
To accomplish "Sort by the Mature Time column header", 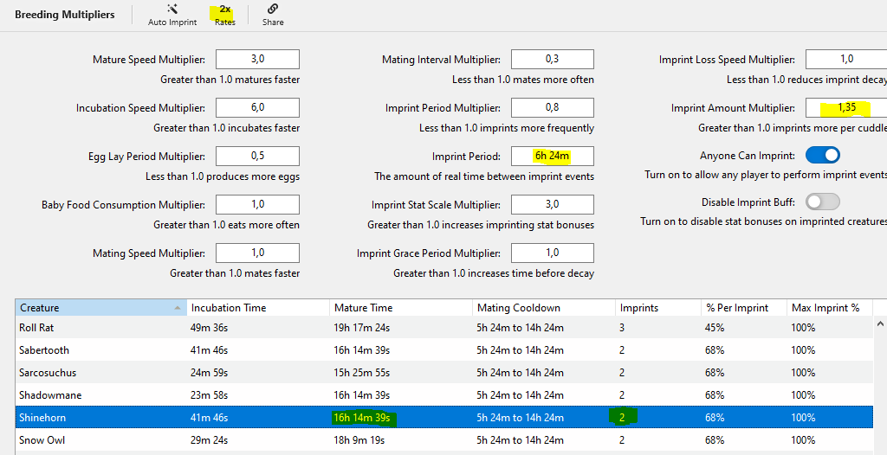I will pos(401,307).
